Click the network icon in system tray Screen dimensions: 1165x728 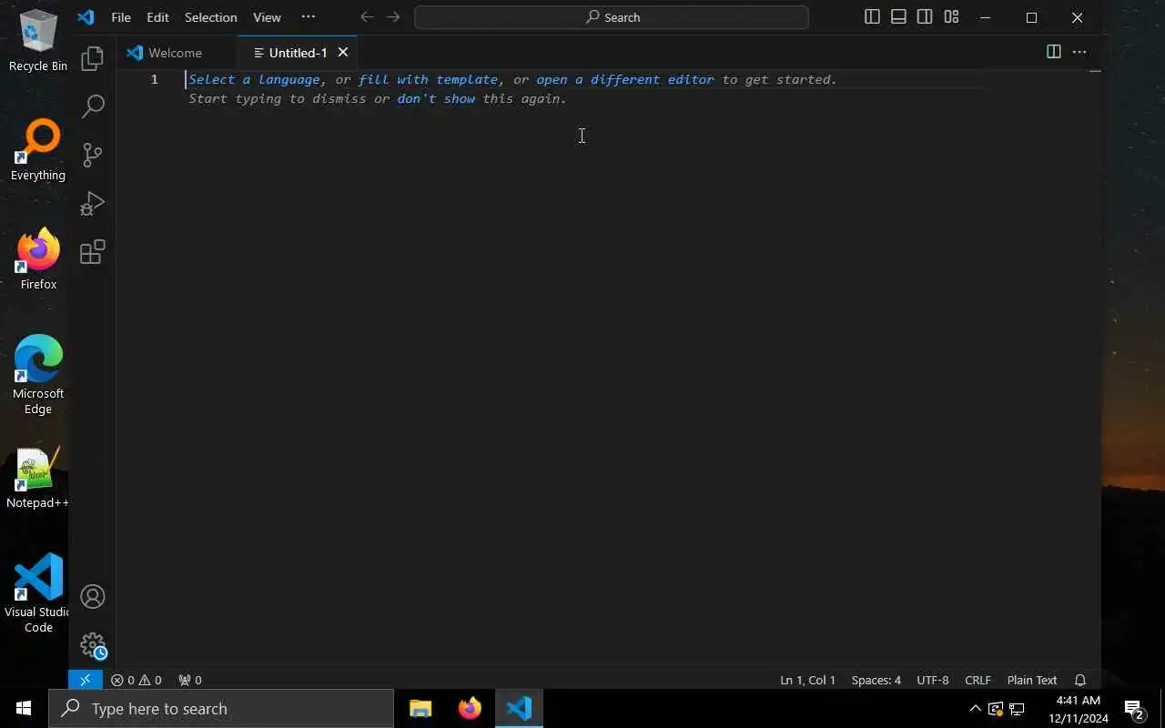(x=1017, y=708)
